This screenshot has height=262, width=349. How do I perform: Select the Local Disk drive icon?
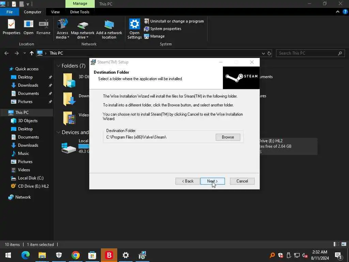coord(69,148)
